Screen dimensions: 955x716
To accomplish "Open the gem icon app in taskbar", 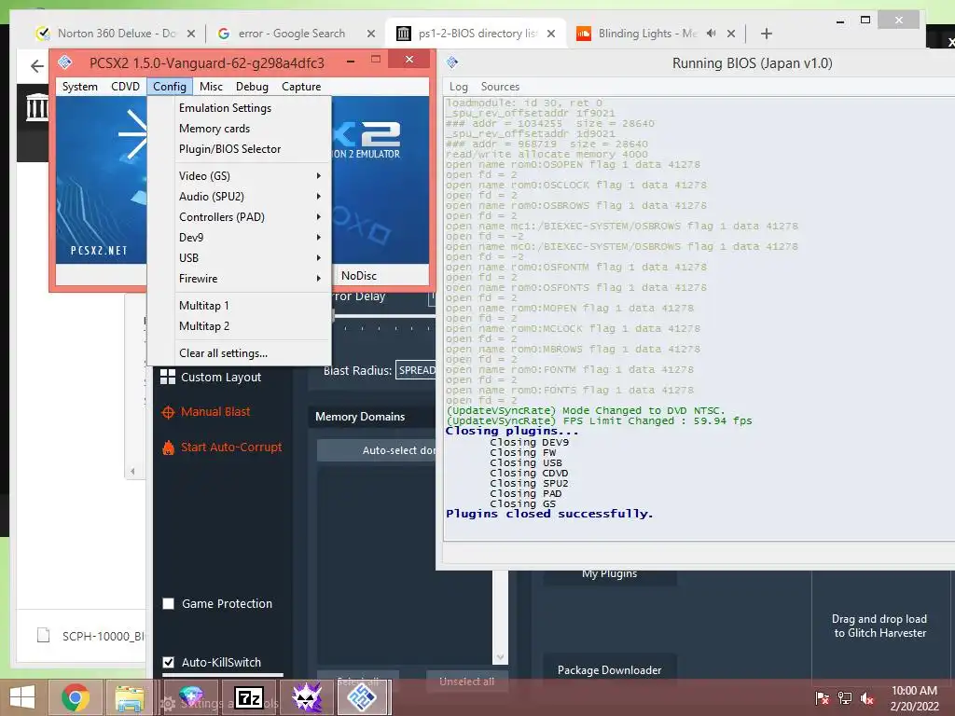I will coord(191,695).
